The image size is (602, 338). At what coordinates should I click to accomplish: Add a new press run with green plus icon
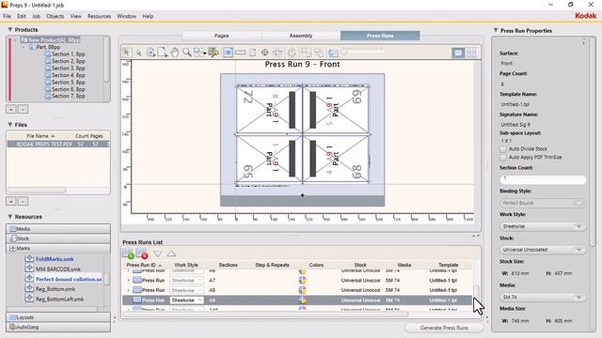pyautogui.click(x=128, y=253)
